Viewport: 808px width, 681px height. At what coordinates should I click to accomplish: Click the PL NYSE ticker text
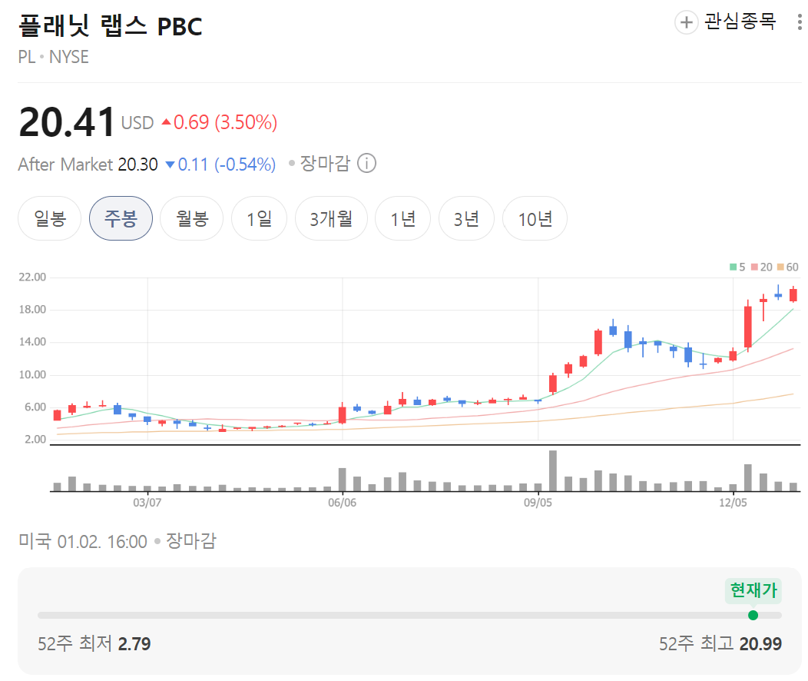(x=54, y=57)
